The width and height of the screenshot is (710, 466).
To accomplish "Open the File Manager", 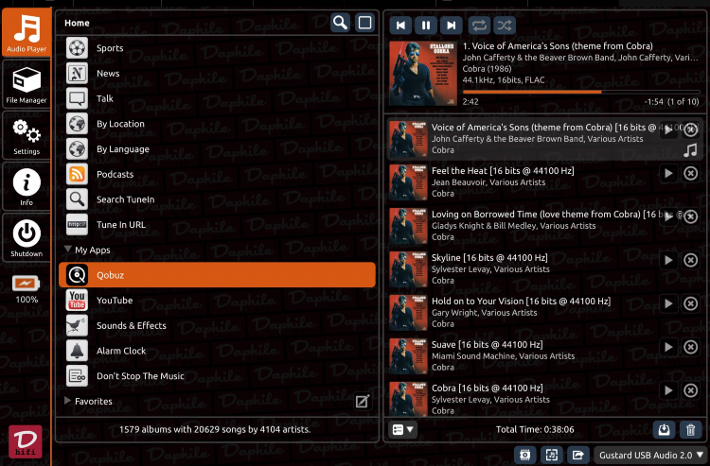I will click(27, 84).
